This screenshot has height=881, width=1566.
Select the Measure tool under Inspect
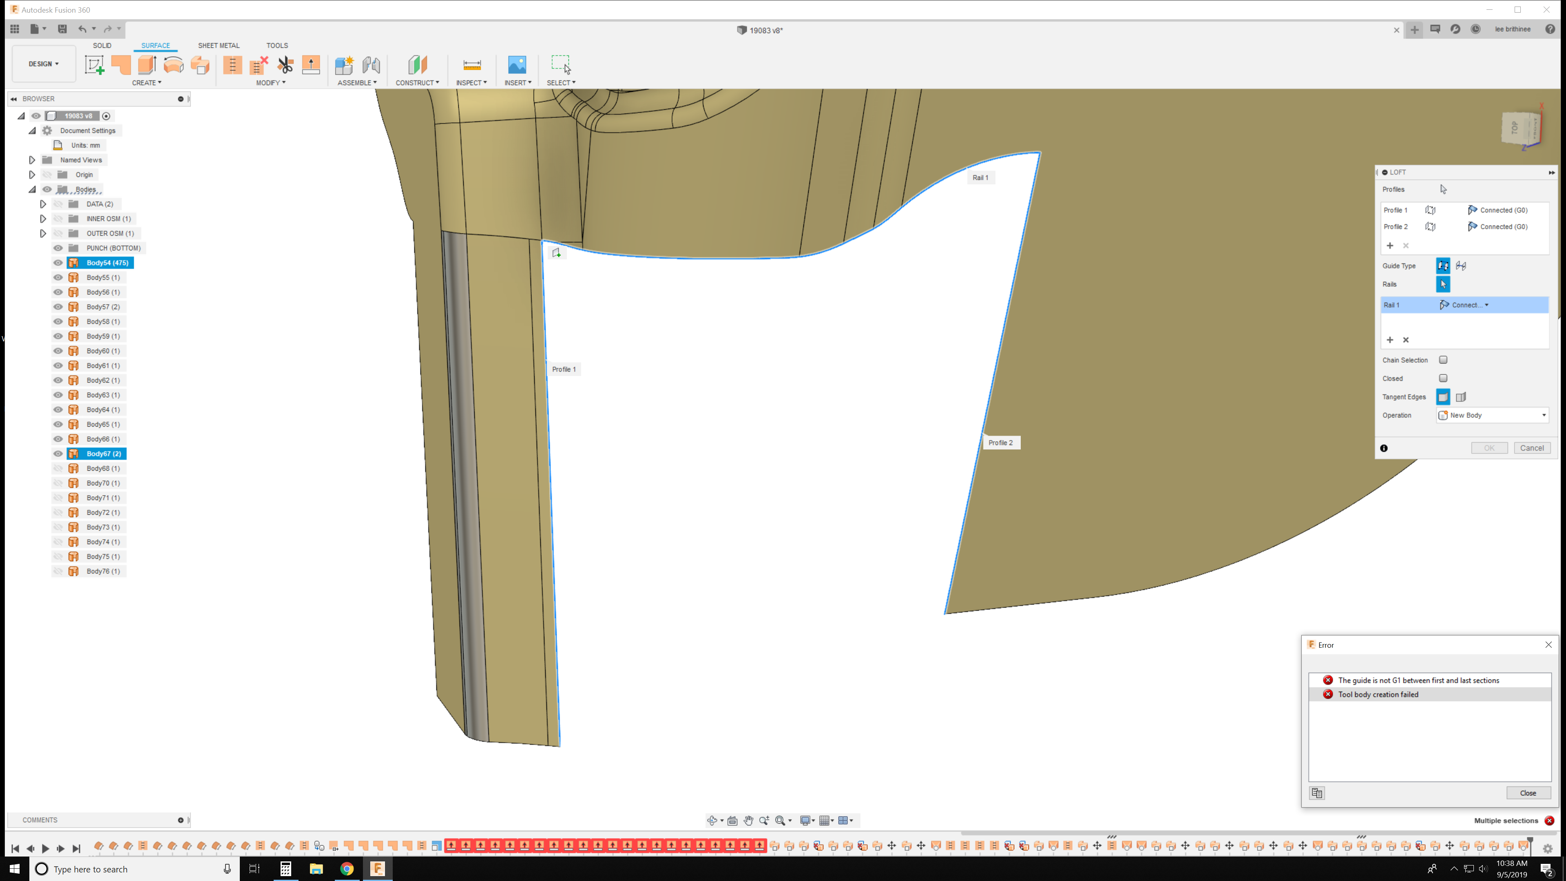point(472,65)
